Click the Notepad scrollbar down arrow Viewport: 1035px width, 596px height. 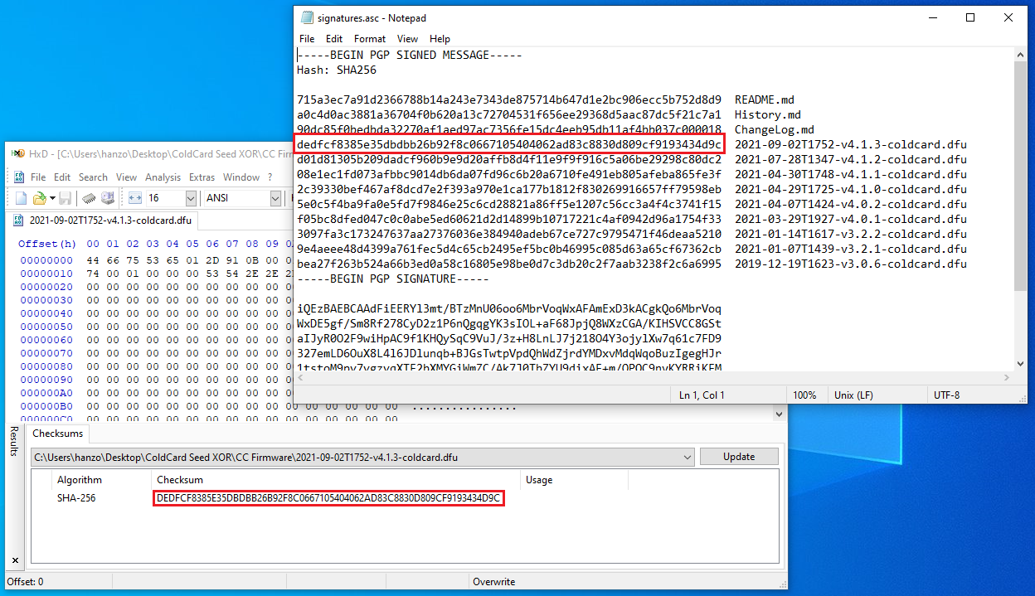click(x=1021, y=364)
